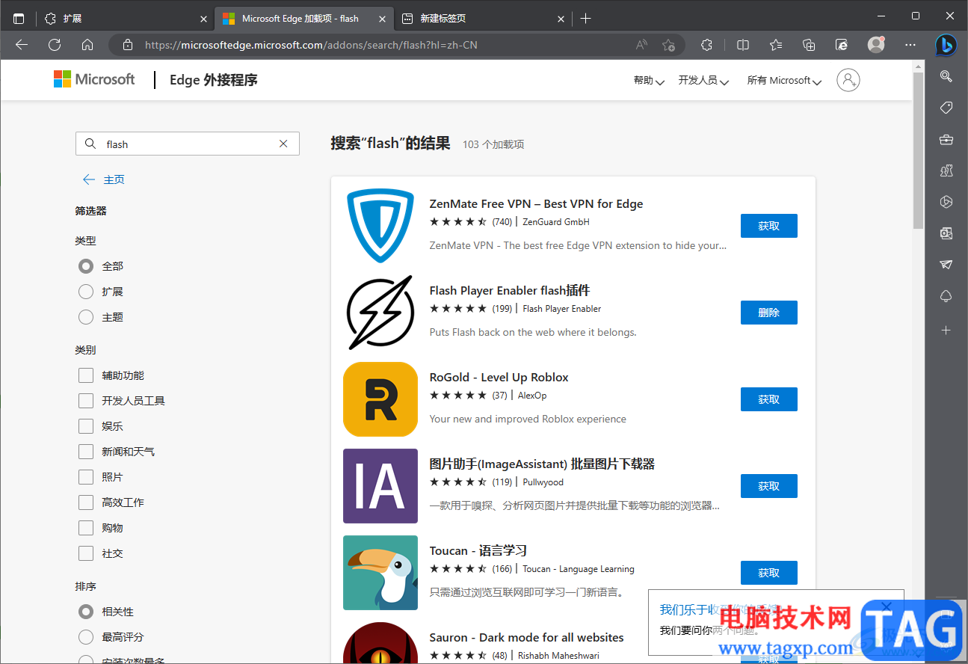
Task: Get the 图片助手 ImageAssistant extension
Action: (x=768, y=486)
